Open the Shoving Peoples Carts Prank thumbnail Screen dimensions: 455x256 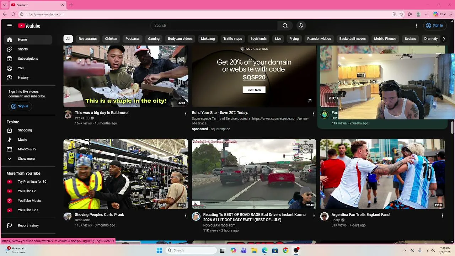pyautogui.click(x=126, y=174)
